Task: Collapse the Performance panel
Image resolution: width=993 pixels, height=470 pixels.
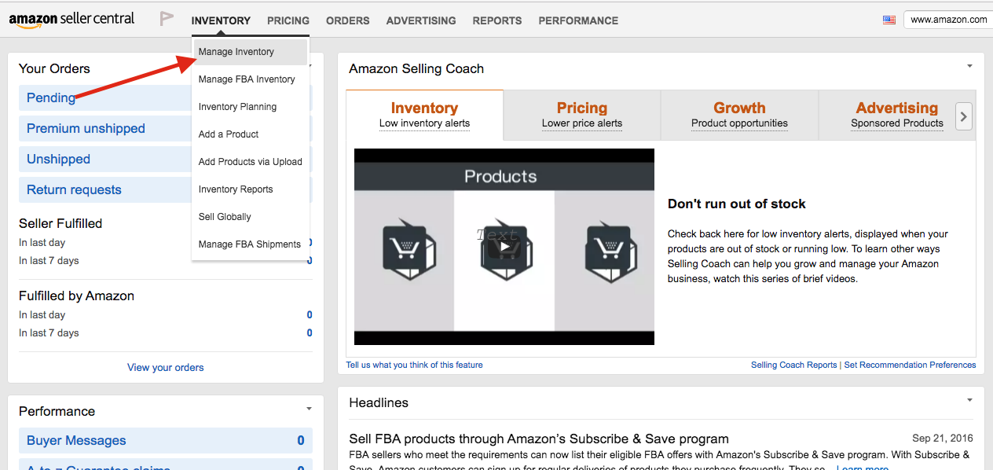Action: click(309, 408)
